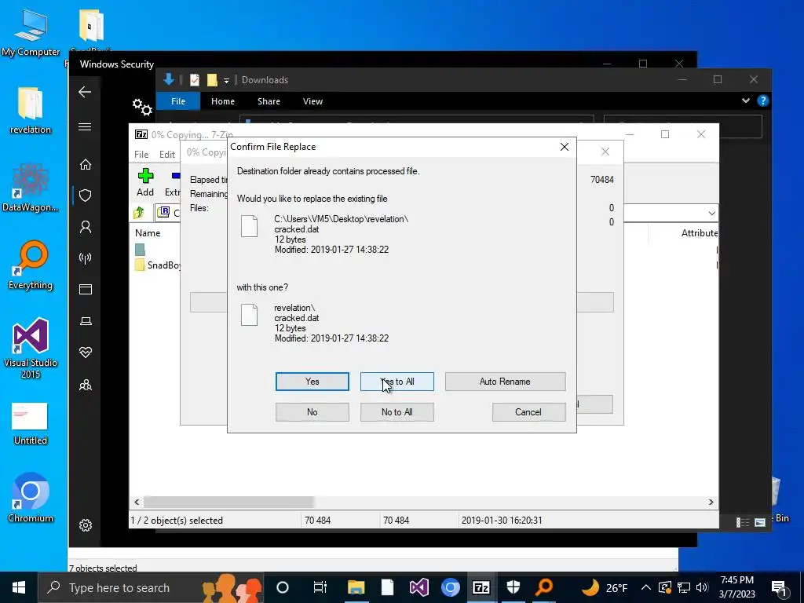The width and height of the screenshot is (804, 603).
Task: Click the volume icon in tray
Action: click(703, 587)
